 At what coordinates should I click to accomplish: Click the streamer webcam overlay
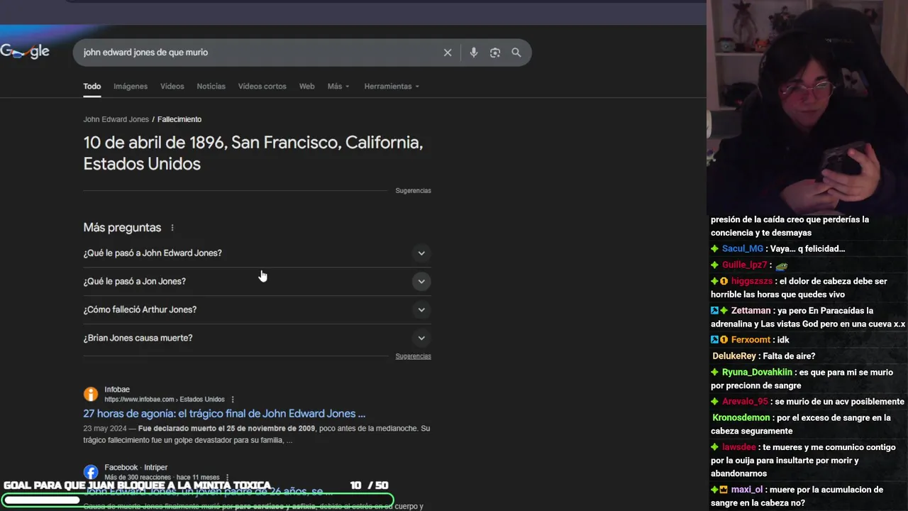807,106
